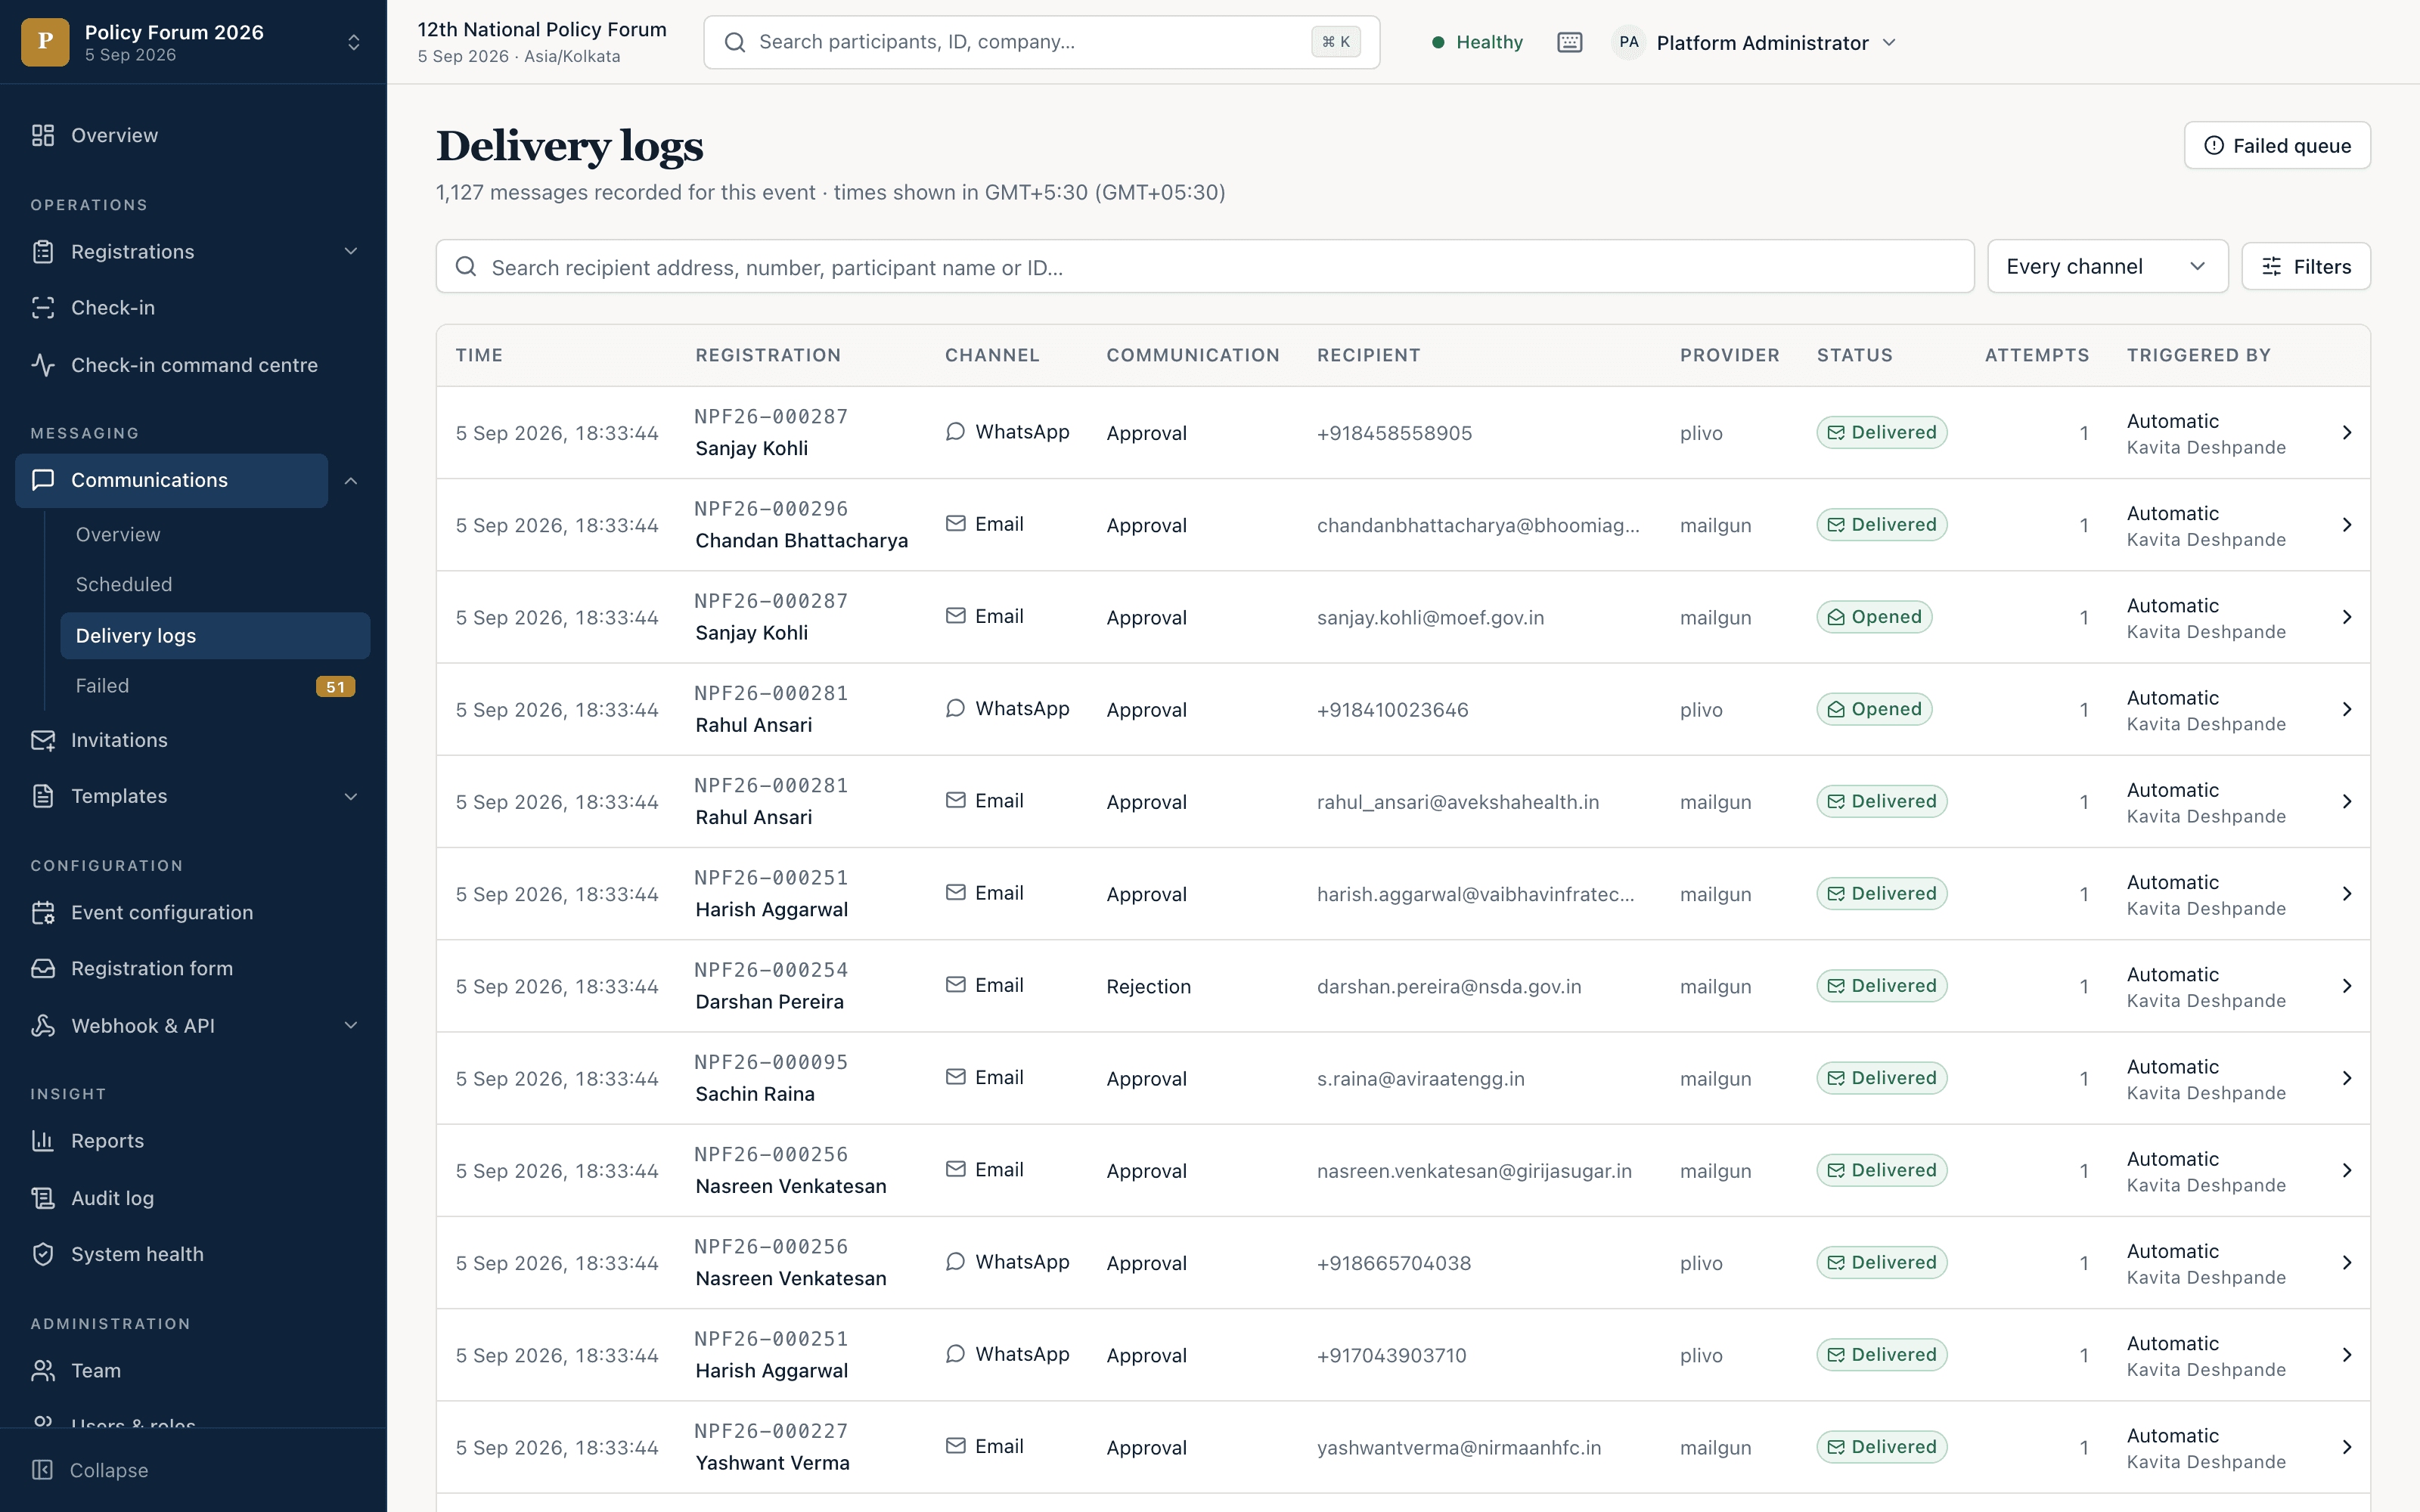Image resolution: width=2420 pixels, height=1512 pixels.
Task: Open the Scheduled communications page
Action: click(x=124, y=584)
